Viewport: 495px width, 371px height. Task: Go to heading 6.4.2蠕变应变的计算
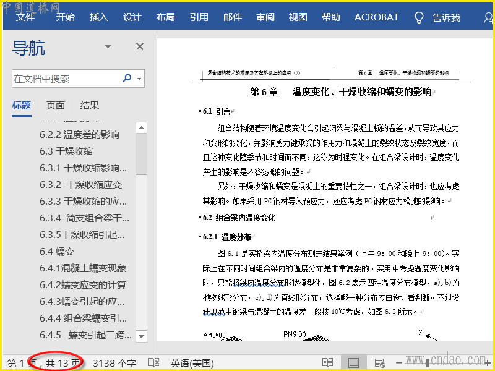click(x=83, y=285)
